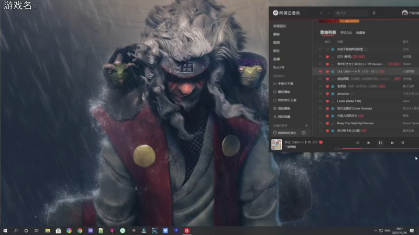Go forward with the right navigation arrow
This screenshot has height=235, width=419.
tap(328, 13)
